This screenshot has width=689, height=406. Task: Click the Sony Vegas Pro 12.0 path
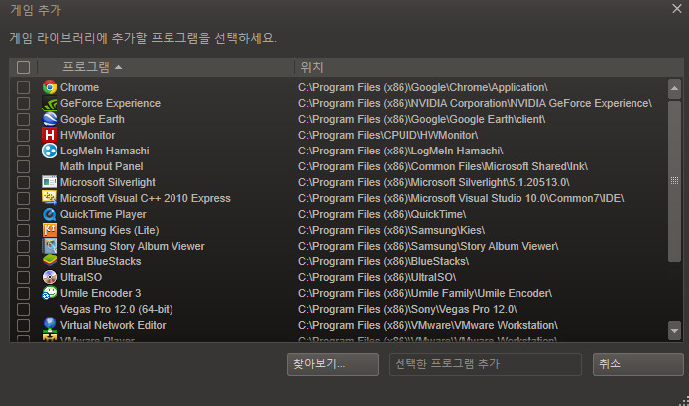coord(407,309)
